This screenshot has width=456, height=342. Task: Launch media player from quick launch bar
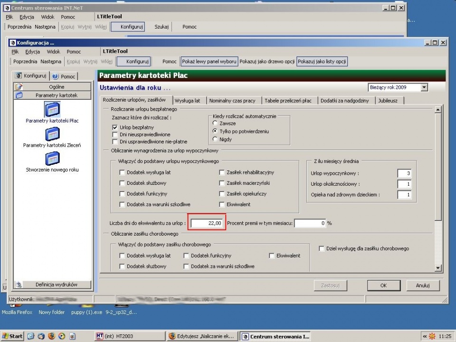tap(62, 336)
